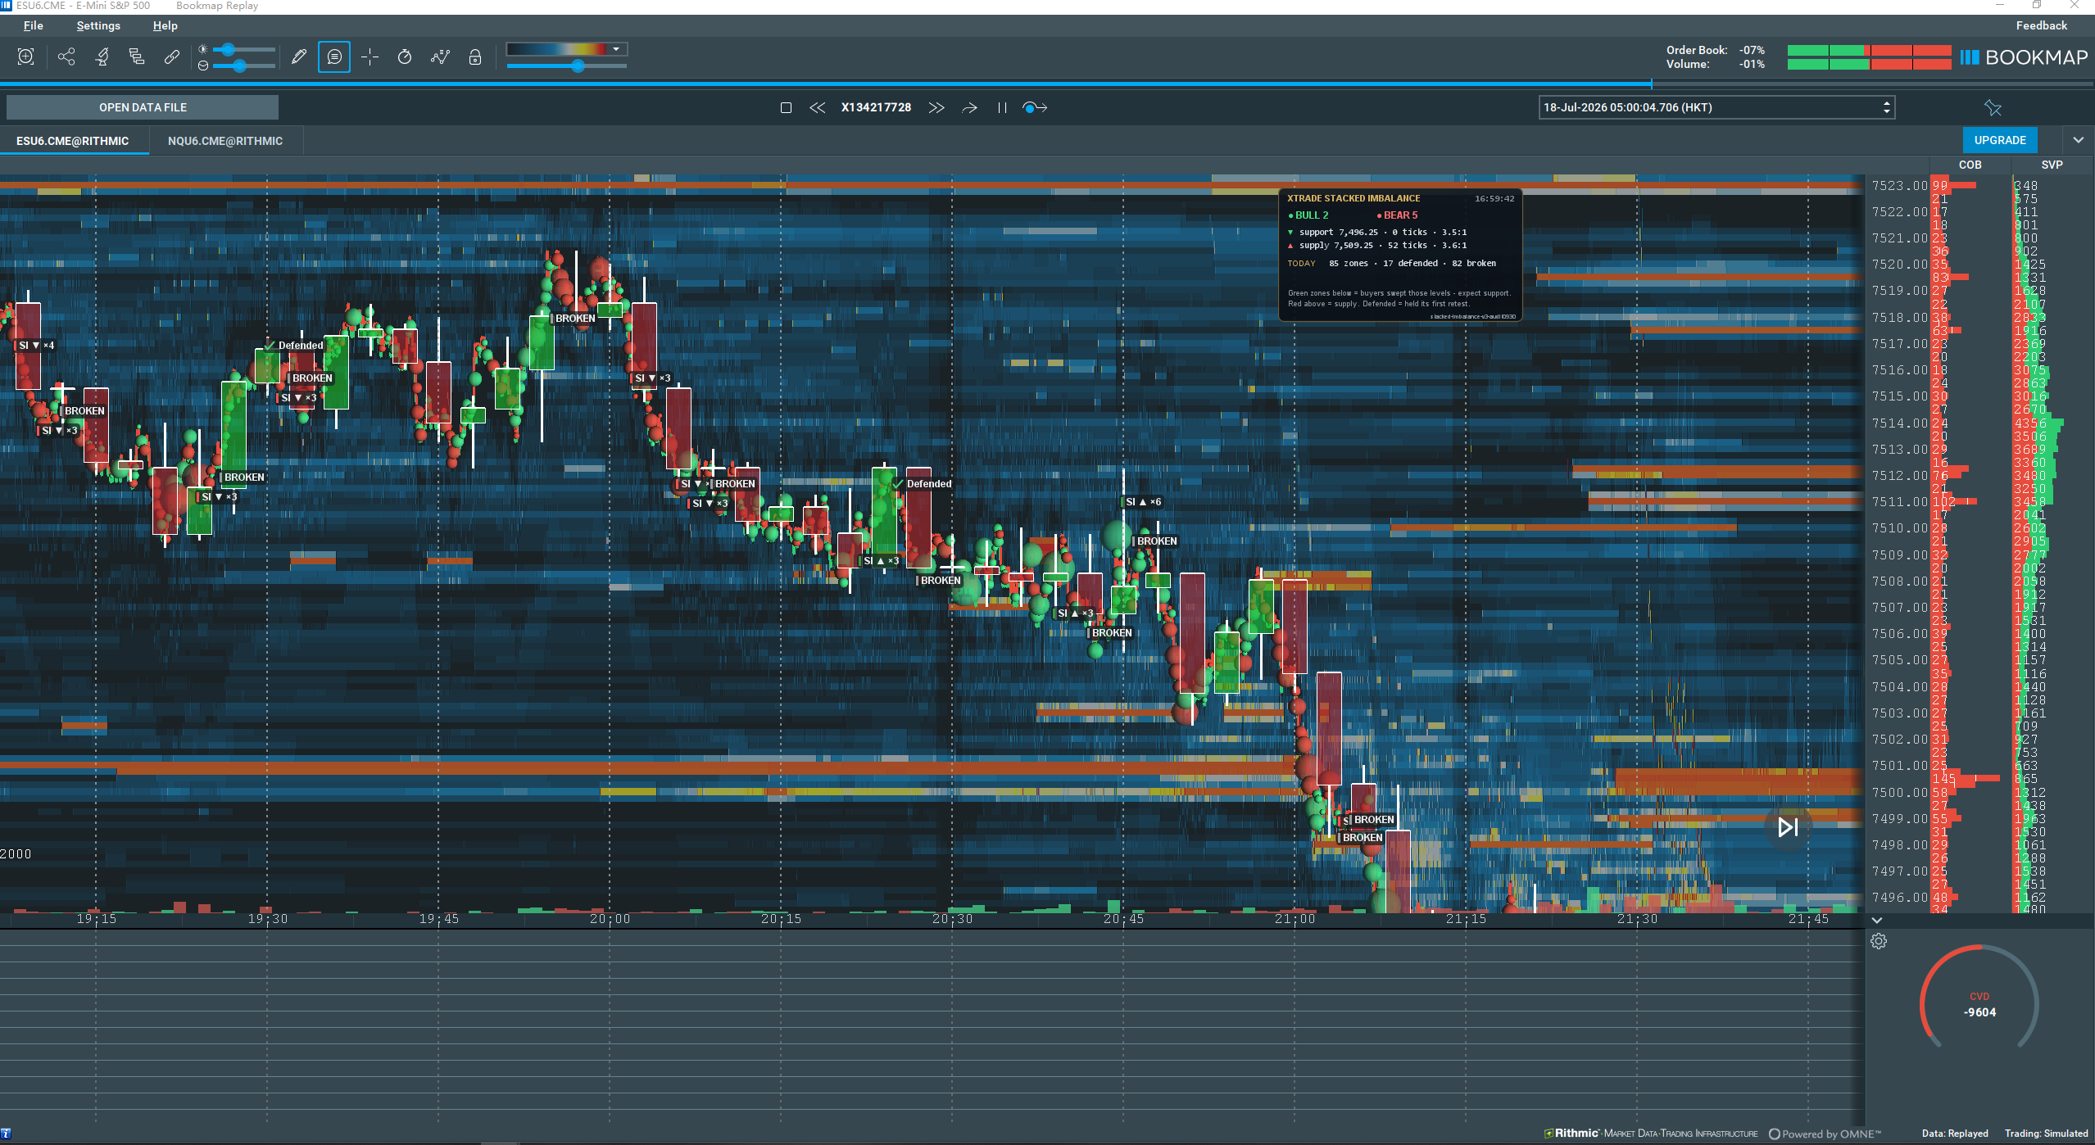Click the share icon in toolbar
The width and height of the screenshot is (2095, 1145).
click(x=66, y=57)
